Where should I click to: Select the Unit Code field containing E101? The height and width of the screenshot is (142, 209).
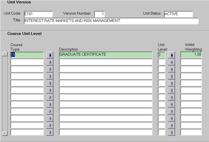coord(38,14)
